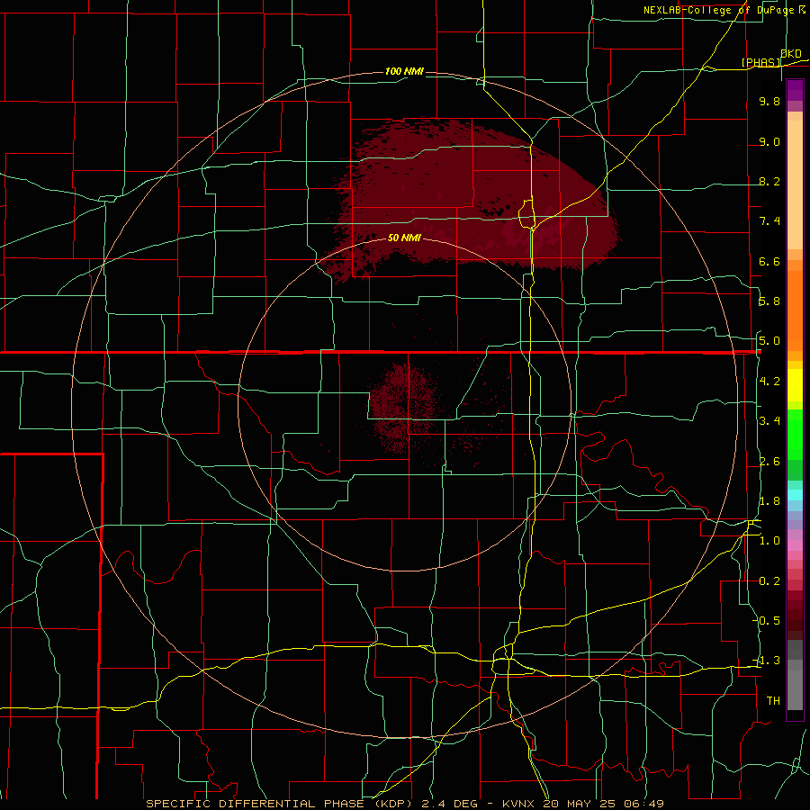810x810 pixels.
Task: Click the "50 NMI" range ring label
Action: point(404,238)
